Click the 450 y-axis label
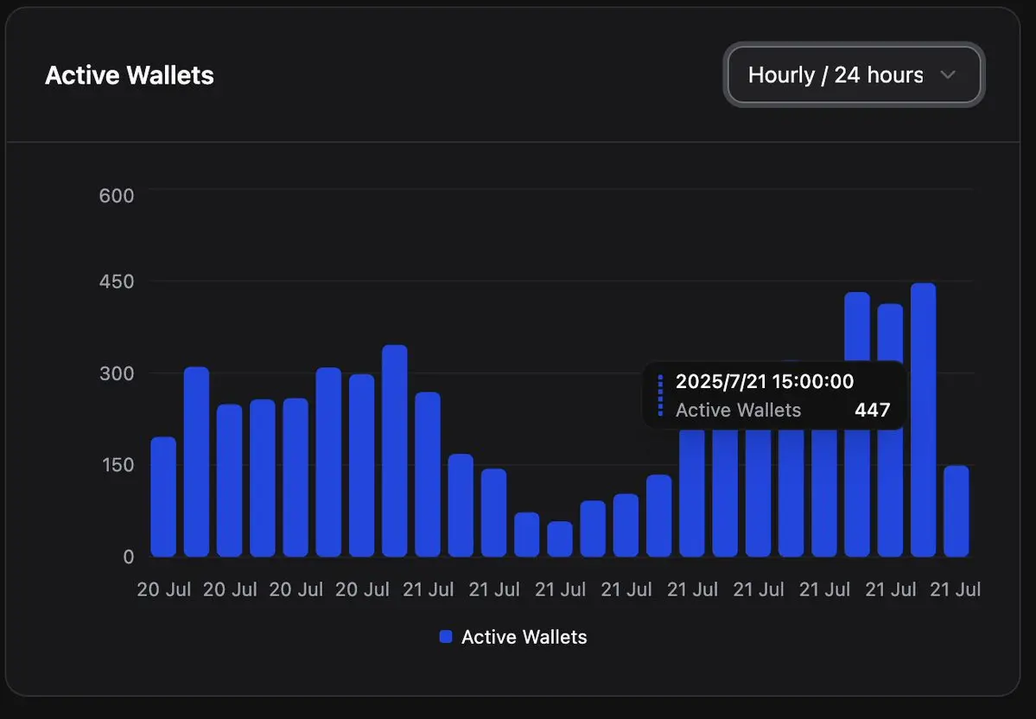 click(117, 282)
